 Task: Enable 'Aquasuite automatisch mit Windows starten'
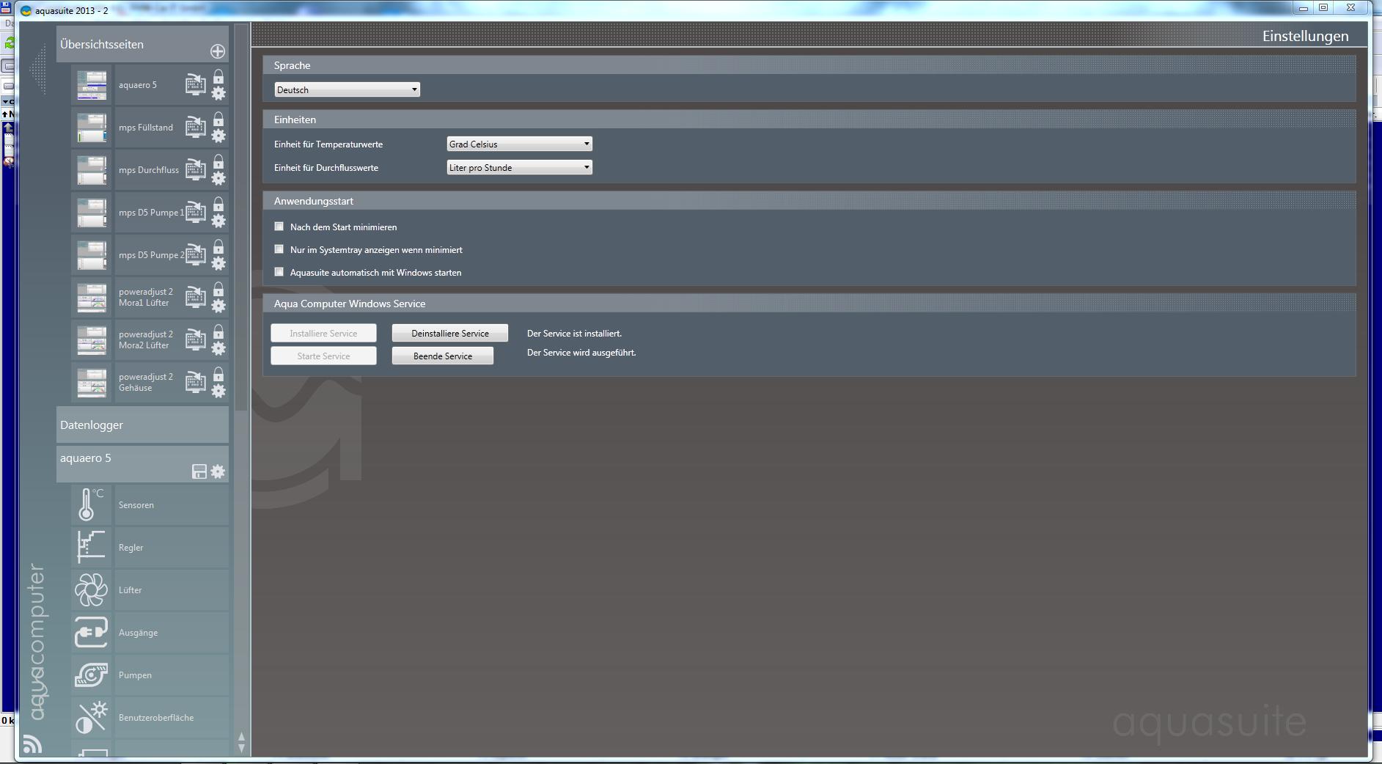point(279,272)
